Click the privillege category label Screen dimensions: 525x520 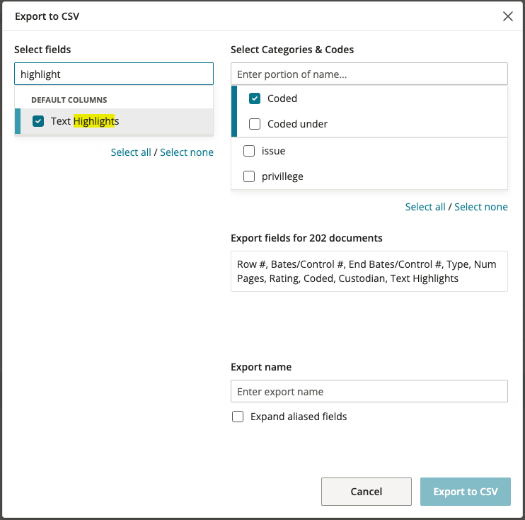[282, 176]
